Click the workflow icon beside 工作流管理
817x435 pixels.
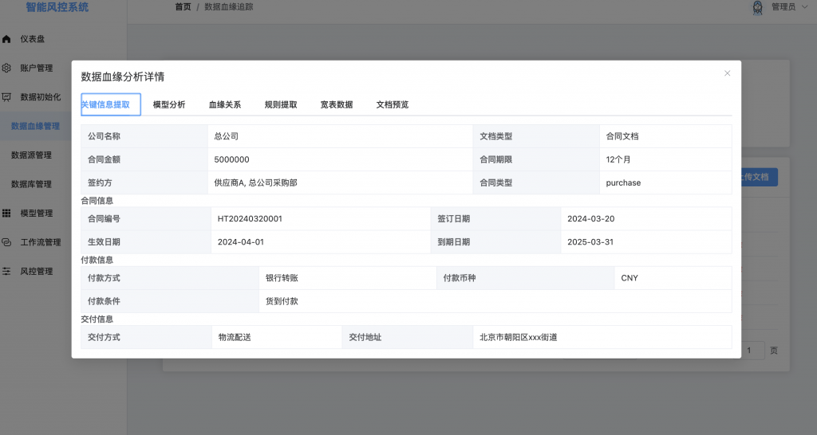tap(6, 242)
